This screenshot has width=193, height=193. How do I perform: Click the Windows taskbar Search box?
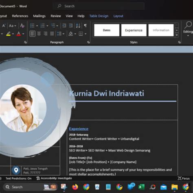[30, 187]
